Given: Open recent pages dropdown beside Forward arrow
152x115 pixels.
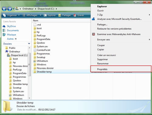Looking at the screenshot, I should (x=13, y=9).
